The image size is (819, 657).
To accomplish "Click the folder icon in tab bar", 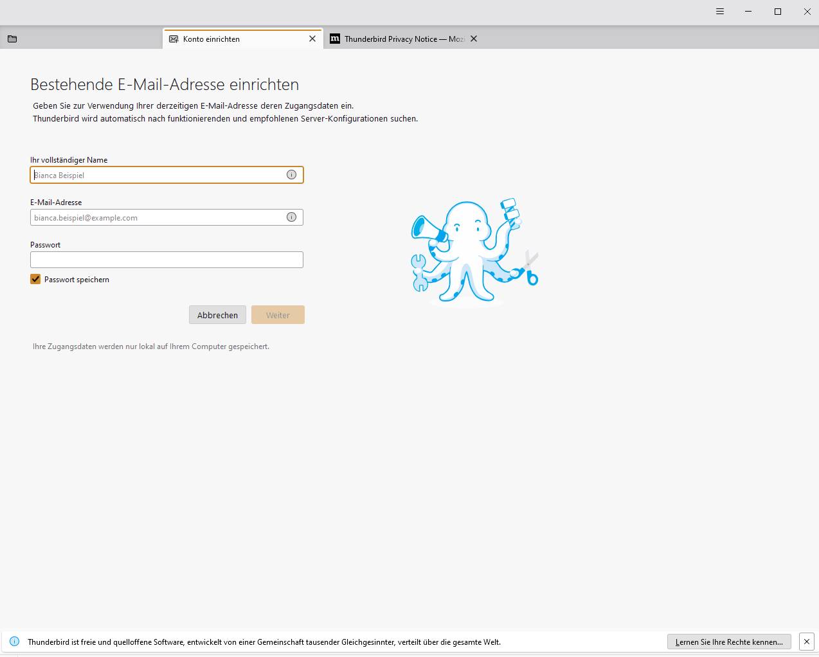I will pyautogui.click(x=12, y=39).
